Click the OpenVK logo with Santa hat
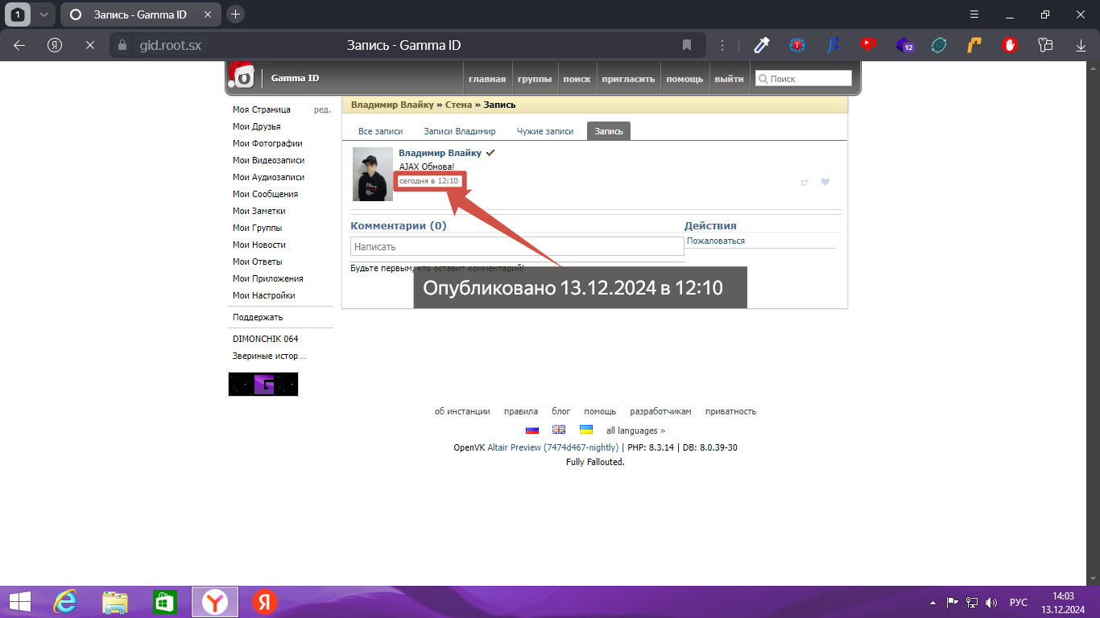 pyautogui.click(x=241, y=76)
